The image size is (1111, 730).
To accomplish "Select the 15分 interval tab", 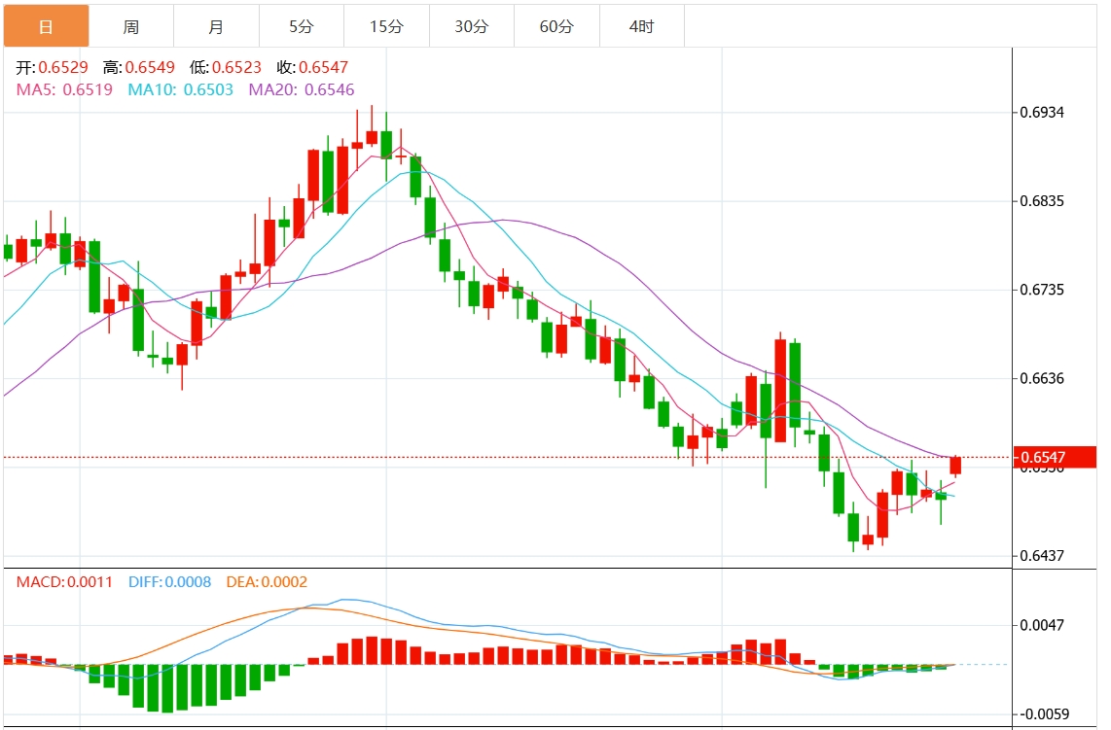I will point(386,26).
